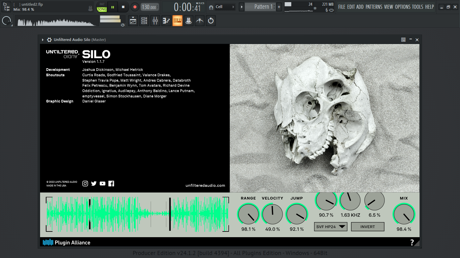Click the tempo tapper icon

coord(200,21)
